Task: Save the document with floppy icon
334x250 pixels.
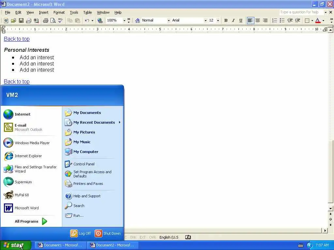Action: tap(21, 21)
